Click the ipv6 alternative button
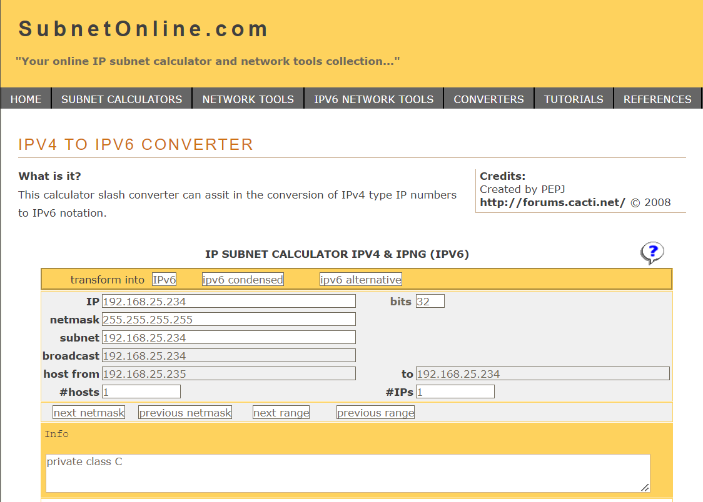 360,280
